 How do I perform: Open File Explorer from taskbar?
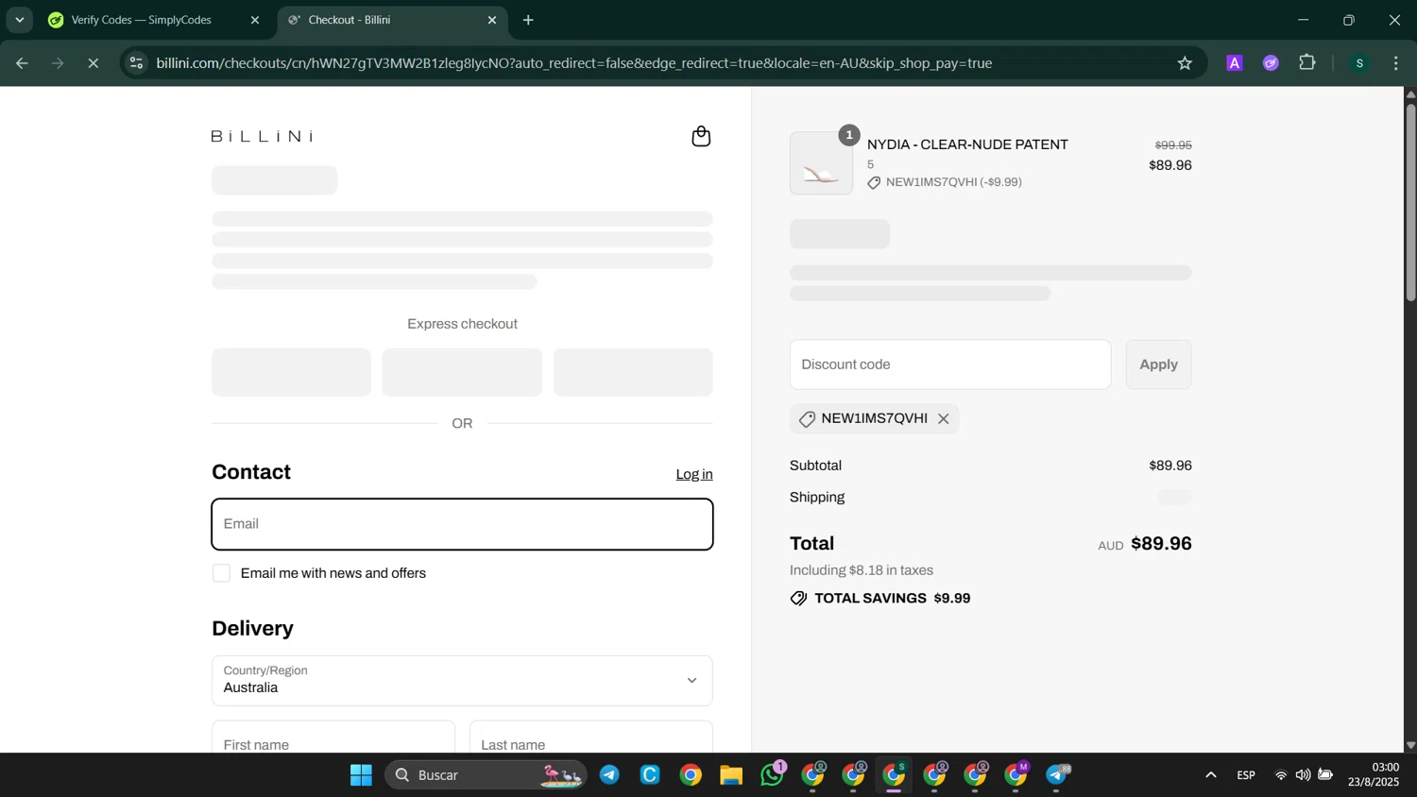point(731,775)
